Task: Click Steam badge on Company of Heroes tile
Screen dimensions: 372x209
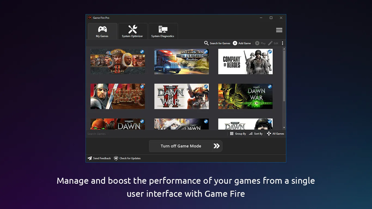Action: [x=270, y=51]
